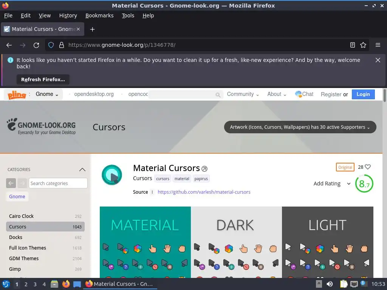Open the Add Rating dropdown
The width and height of the screenshot is (387, 290).
coord(332,184)
